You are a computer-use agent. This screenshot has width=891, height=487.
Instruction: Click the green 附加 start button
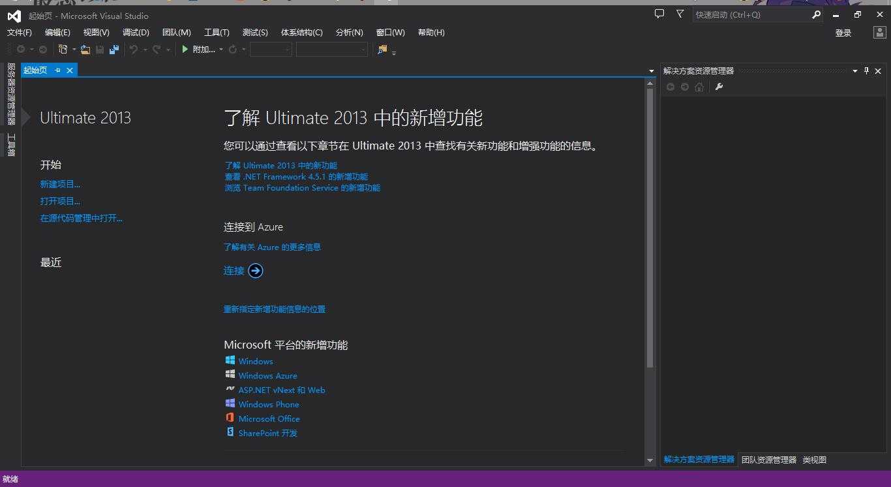pos(198,49)
